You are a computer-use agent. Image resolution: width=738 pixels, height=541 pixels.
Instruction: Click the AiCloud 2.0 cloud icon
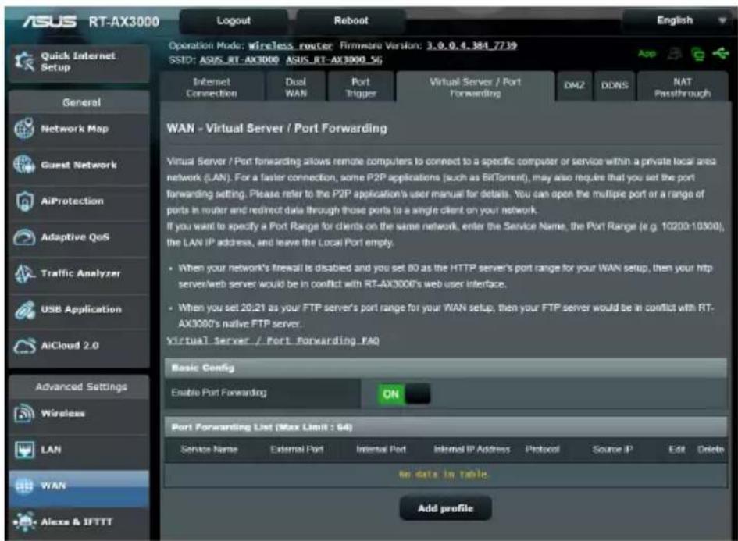click(x=24, y=346)
